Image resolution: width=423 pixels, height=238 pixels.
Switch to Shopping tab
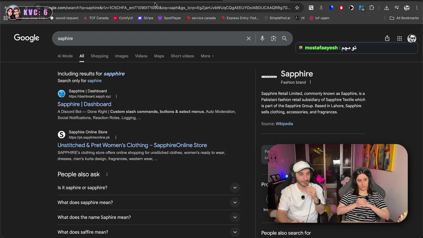coord(99,56)
